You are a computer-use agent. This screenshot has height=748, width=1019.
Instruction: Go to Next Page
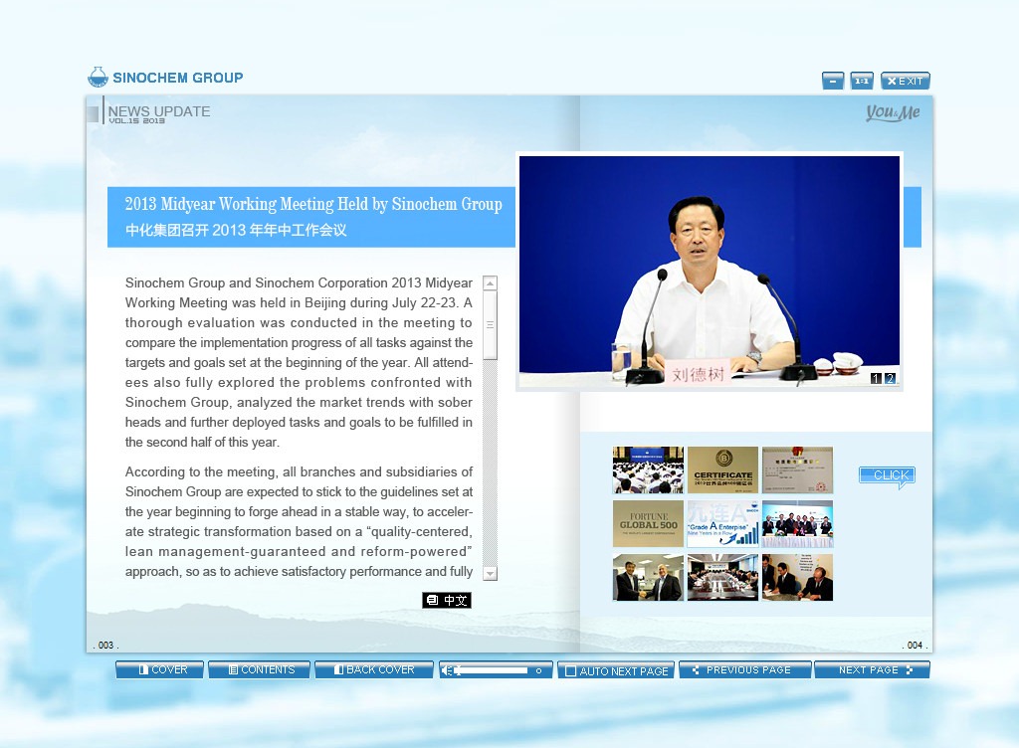pyautogui.click(x=872, y=669)
